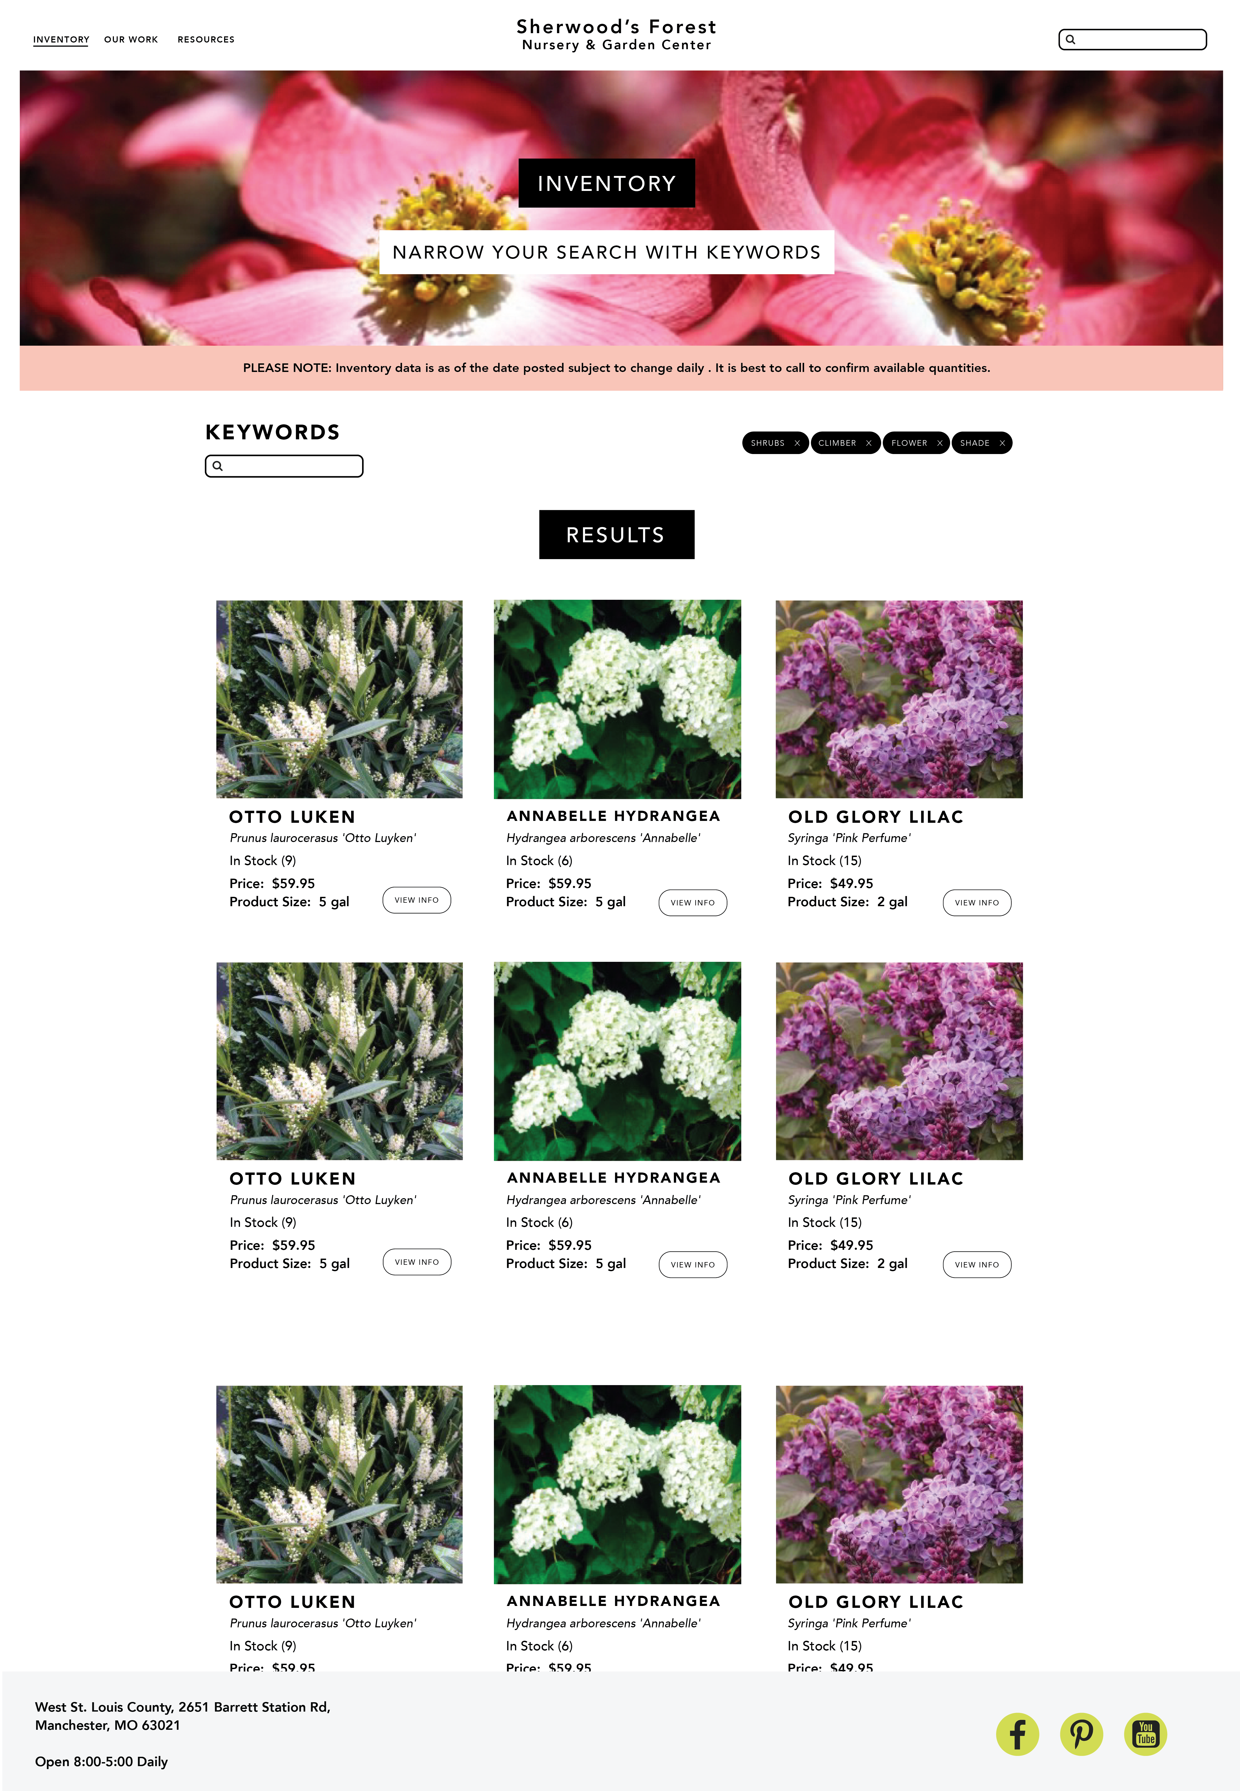View info for second-row Annabelle Hydrangea
The width and height of the screenshot is (1240, 1791).
click(x=693, y=1265)
